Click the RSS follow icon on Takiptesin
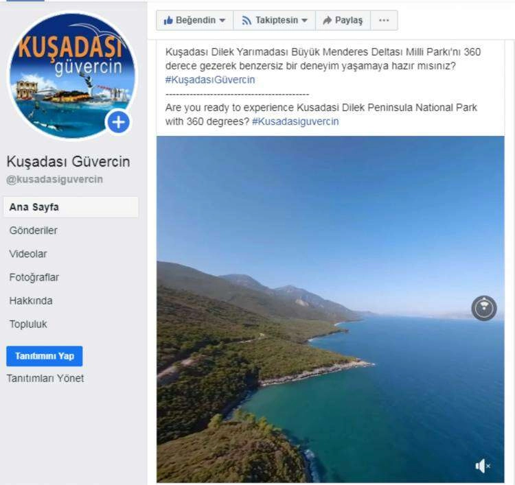 click(x=247, y=21)
